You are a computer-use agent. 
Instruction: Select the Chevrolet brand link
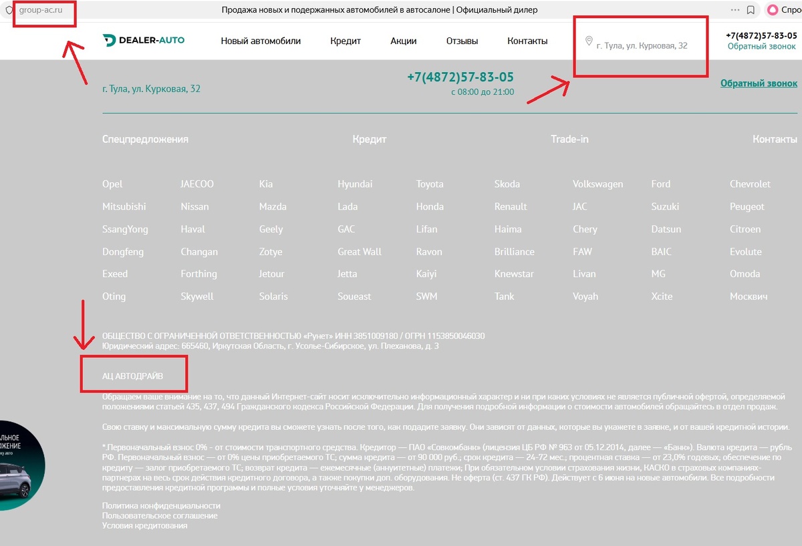point(750,184)
